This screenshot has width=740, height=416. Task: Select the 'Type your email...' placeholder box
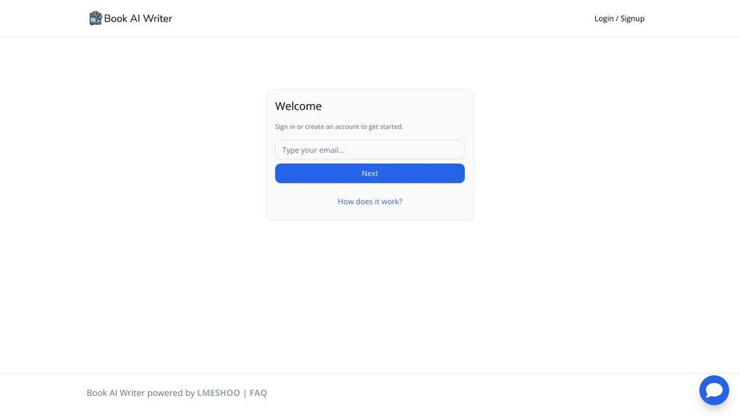pyautogui.click(x=370, y=150)
